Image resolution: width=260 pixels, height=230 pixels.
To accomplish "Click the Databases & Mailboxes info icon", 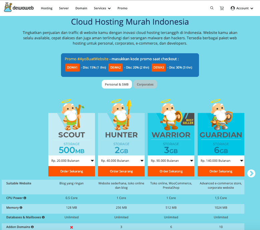I will click(x=43, y=217).
